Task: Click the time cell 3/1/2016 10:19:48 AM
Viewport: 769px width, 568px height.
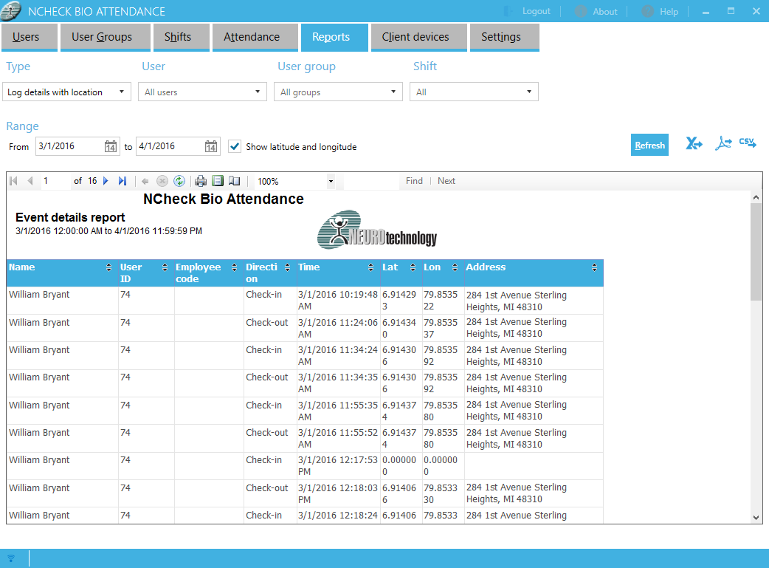Action: coord(339,301)
